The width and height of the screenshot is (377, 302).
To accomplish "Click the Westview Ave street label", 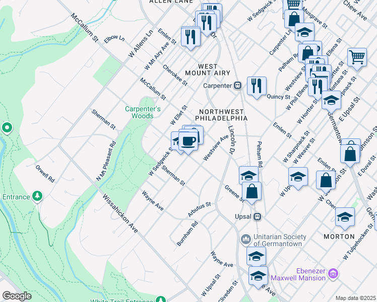I will click(x=216, y=147).
